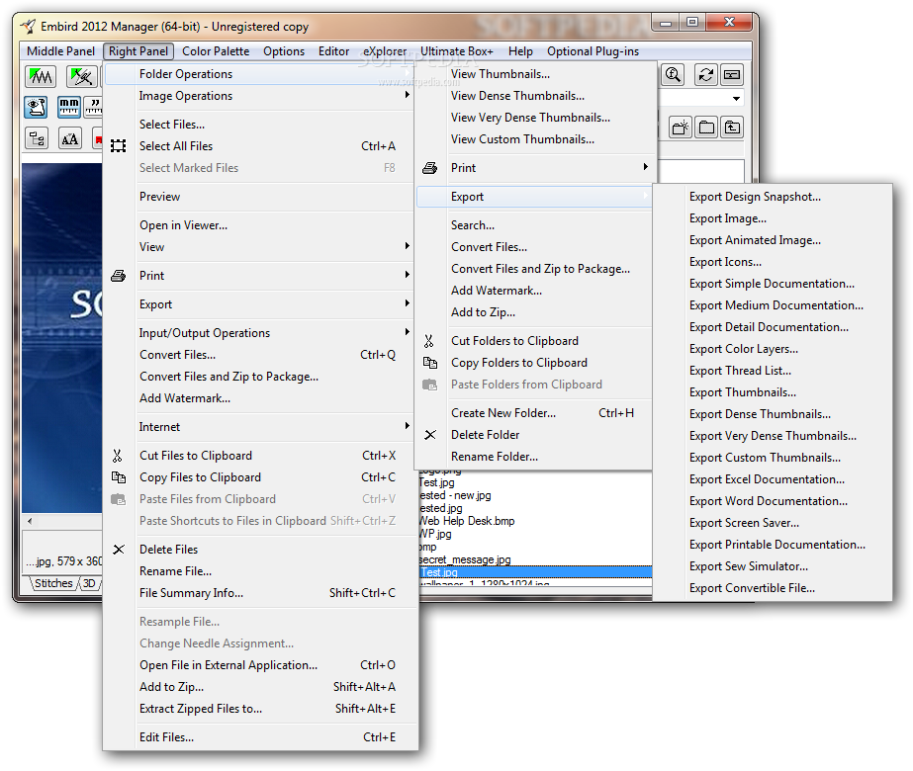
Task: Click the rename text-field toolbar icon
Action: click(x=732, y=75)
